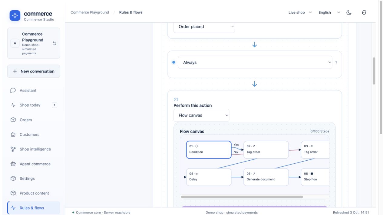383x215 pixels.
Task: Click the 6/100 Steps counter
Action: (320, 131)
